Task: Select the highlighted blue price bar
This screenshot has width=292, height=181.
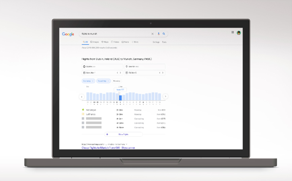Action: (120, 98)
